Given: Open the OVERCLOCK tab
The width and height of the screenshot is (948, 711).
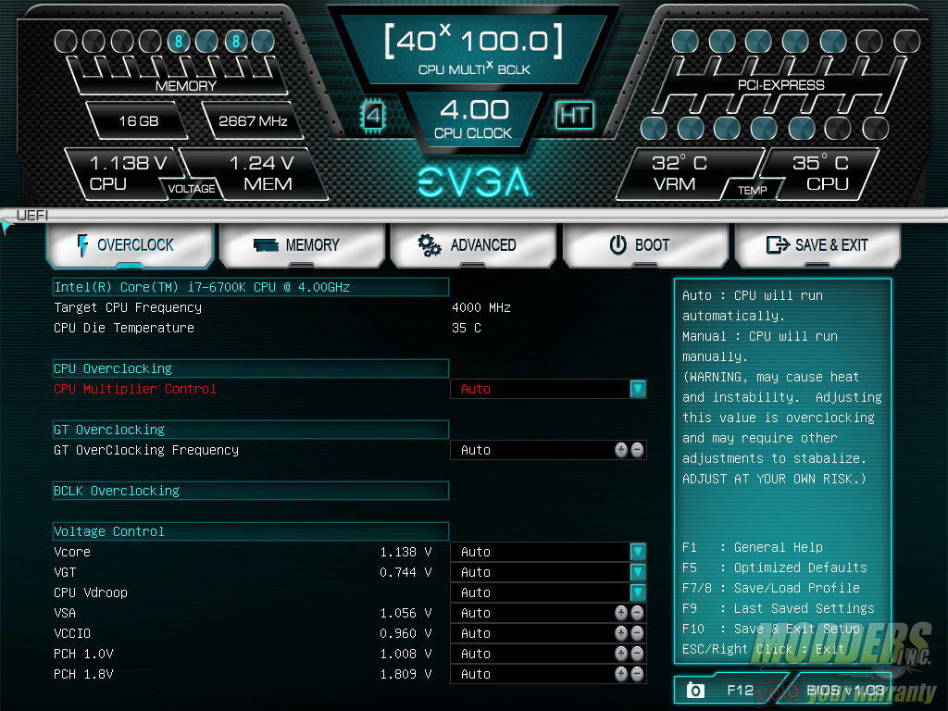Looking at the screenshot, I should 130,245.
